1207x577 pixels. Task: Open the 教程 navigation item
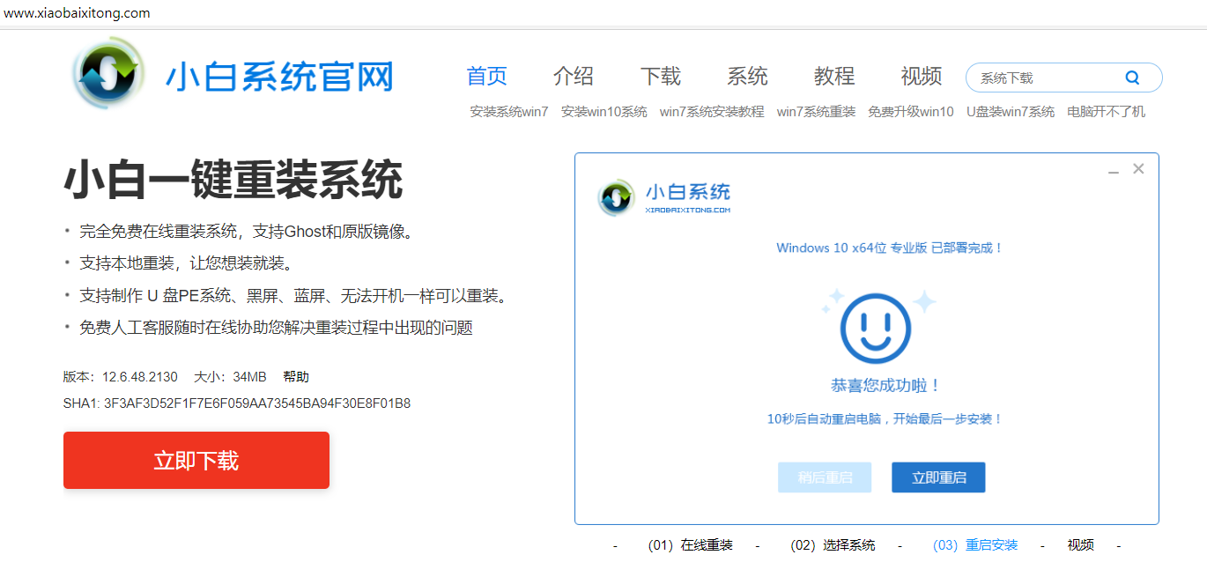click(834, 77)
